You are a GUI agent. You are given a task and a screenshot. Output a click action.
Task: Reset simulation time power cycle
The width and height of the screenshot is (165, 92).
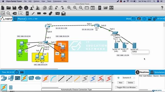[x=17, y=72]
